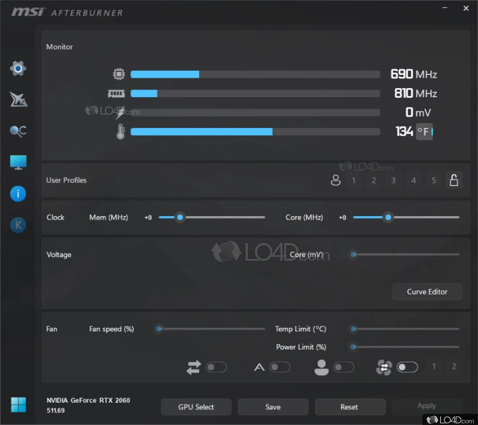Click the 810 MHz reading
478x425 pixels.
tap(416, 93)
